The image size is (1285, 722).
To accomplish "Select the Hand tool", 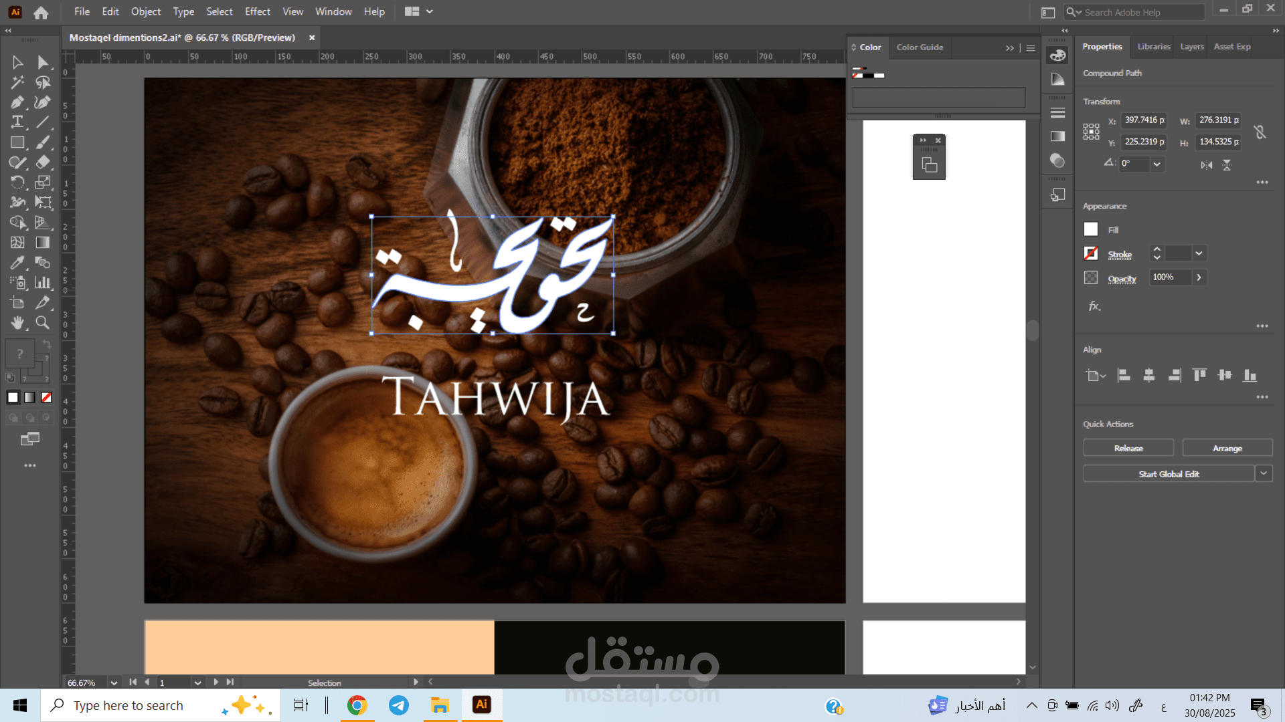I will (x=17, y=323).
